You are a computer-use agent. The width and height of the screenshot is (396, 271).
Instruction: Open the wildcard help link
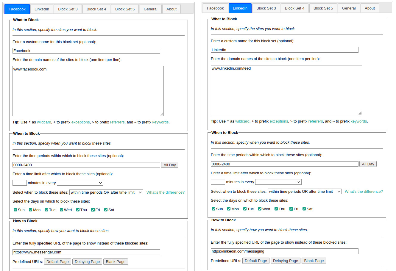point(44,122)
